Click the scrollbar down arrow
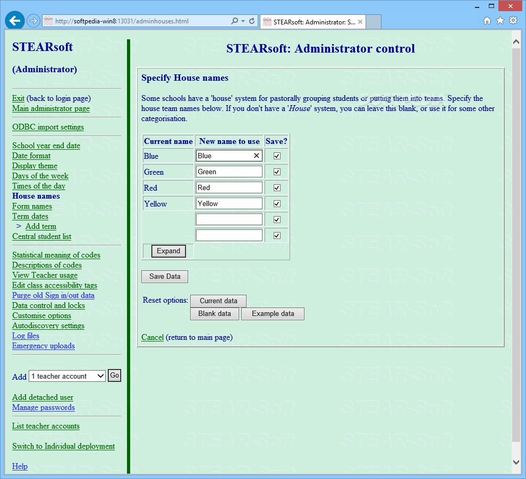 516,462
